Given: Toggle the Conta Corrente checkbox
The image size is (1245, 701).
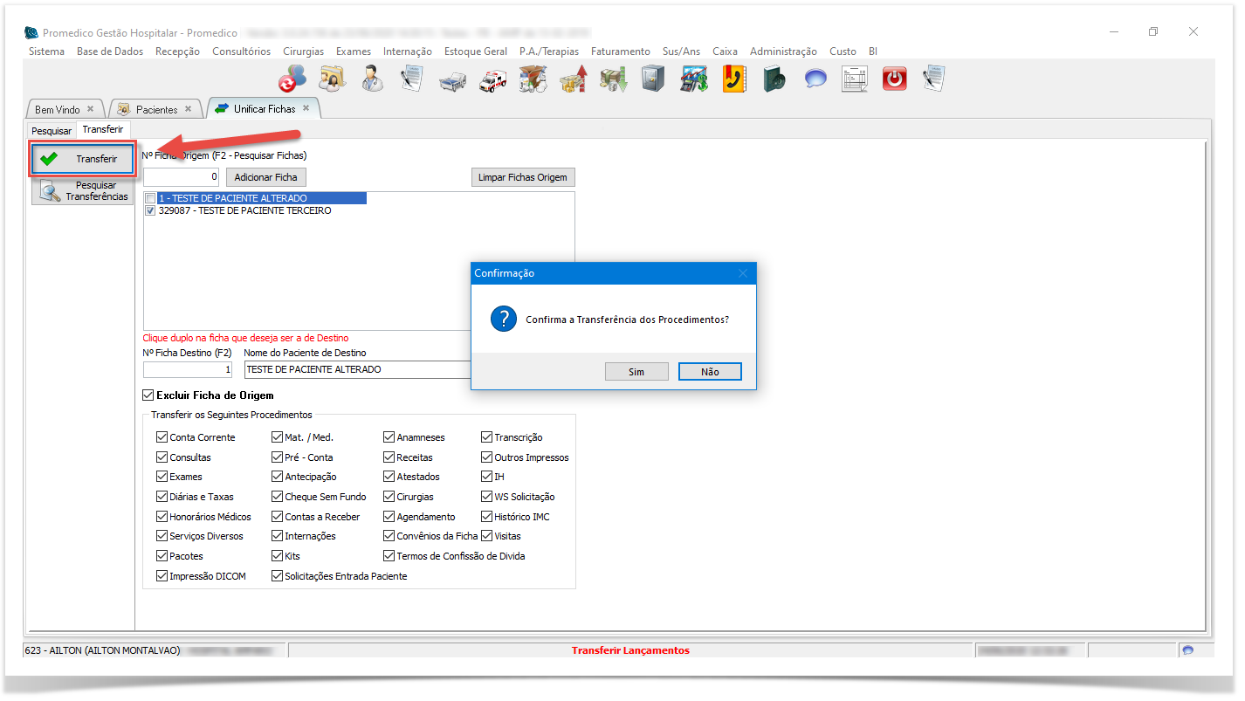Looking at the screenshot, I should pos(162,437).
